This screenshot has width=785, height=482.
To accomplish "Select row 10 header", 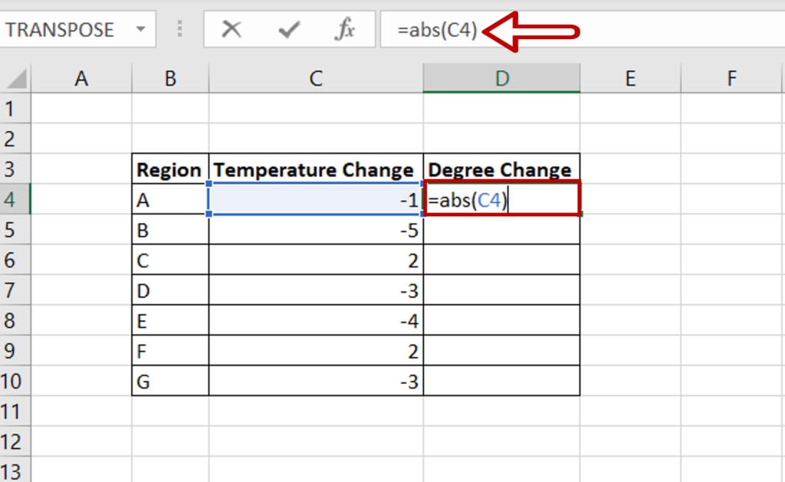I will pyautogui.click(x=15, y=381).
